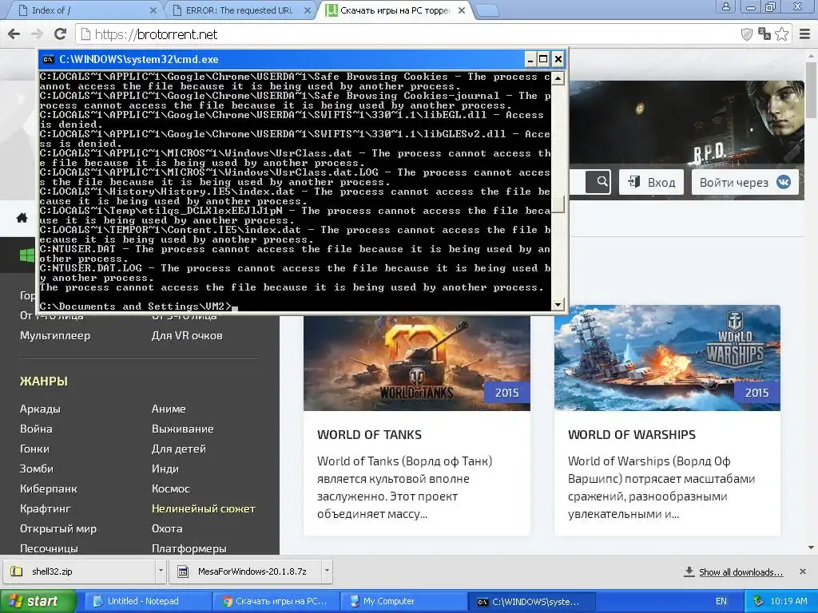The height and width of the screenshot is (613, 818).
Task: Bookmark this page with the star icon
Action: click(x=781, y=34)
